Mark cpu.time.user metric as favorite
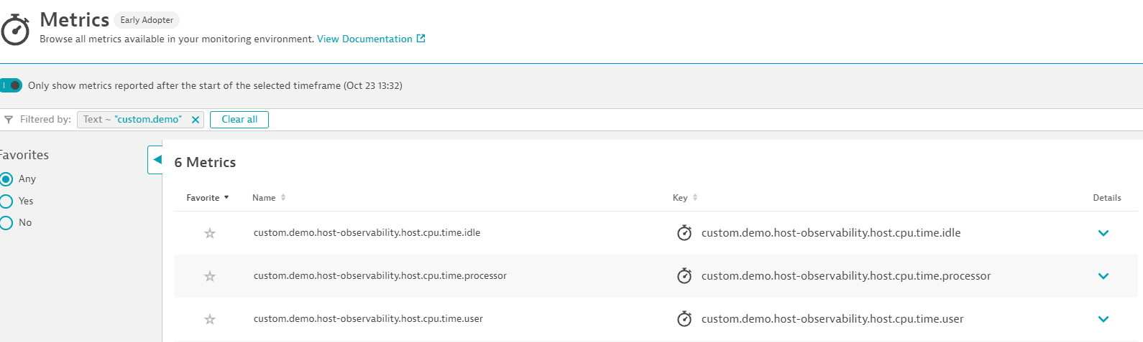The width and height of the screenshot is (1143, 342). (210, 319)
